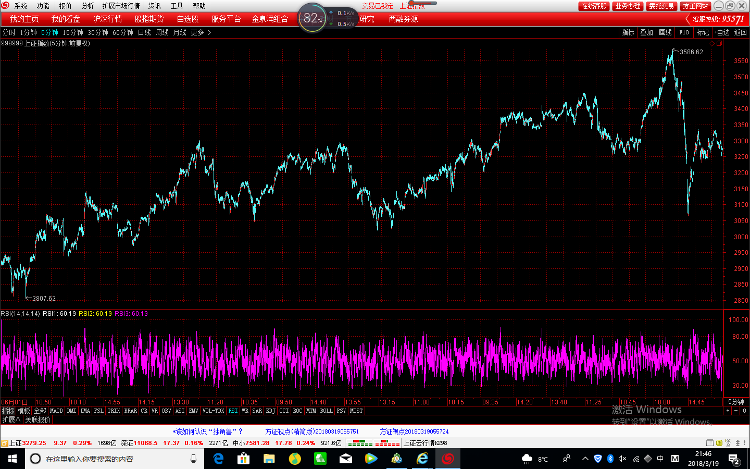Expand 更多 period options
Viewport: 750px width, 469px height.
click(201, 32)
